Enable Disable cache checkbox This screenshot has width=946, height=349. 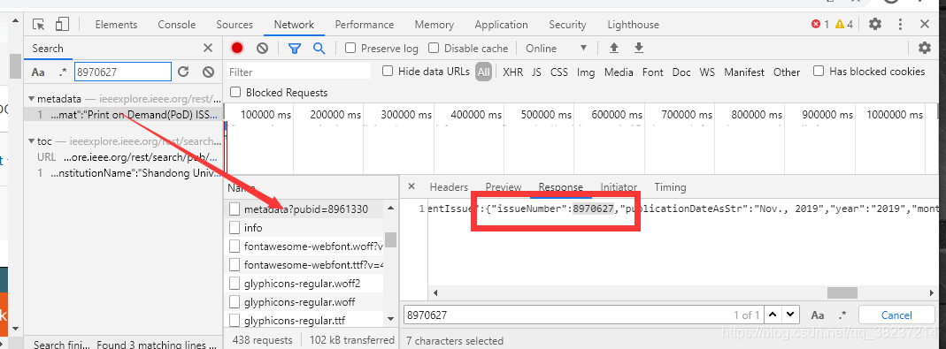tap(434, 49)
